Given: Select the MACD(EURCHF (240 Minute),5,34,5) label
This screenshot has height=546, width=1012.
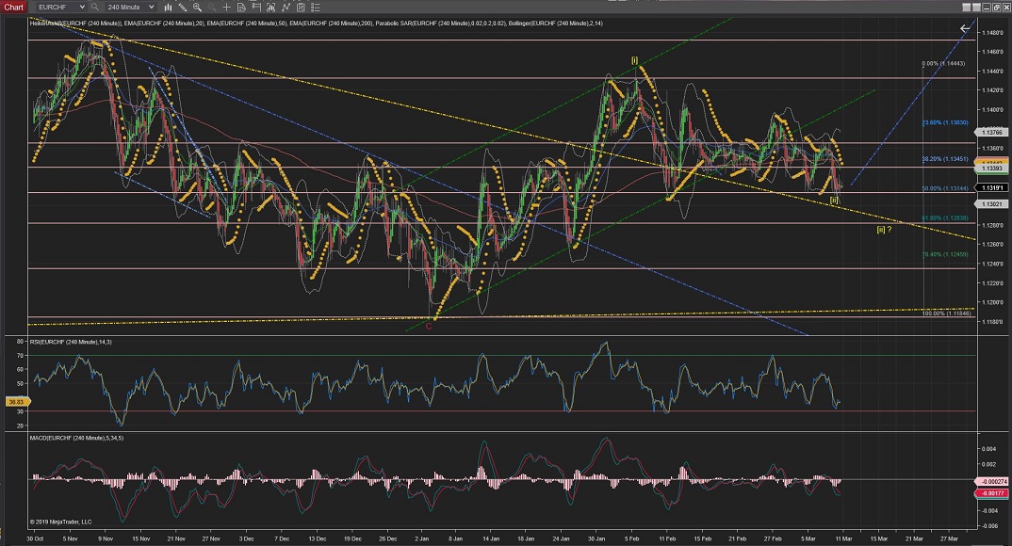Looking at the screenshot, I should point(76,438).
